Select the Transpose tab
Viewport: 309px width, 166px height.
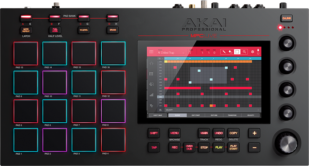tap(232, 115)
